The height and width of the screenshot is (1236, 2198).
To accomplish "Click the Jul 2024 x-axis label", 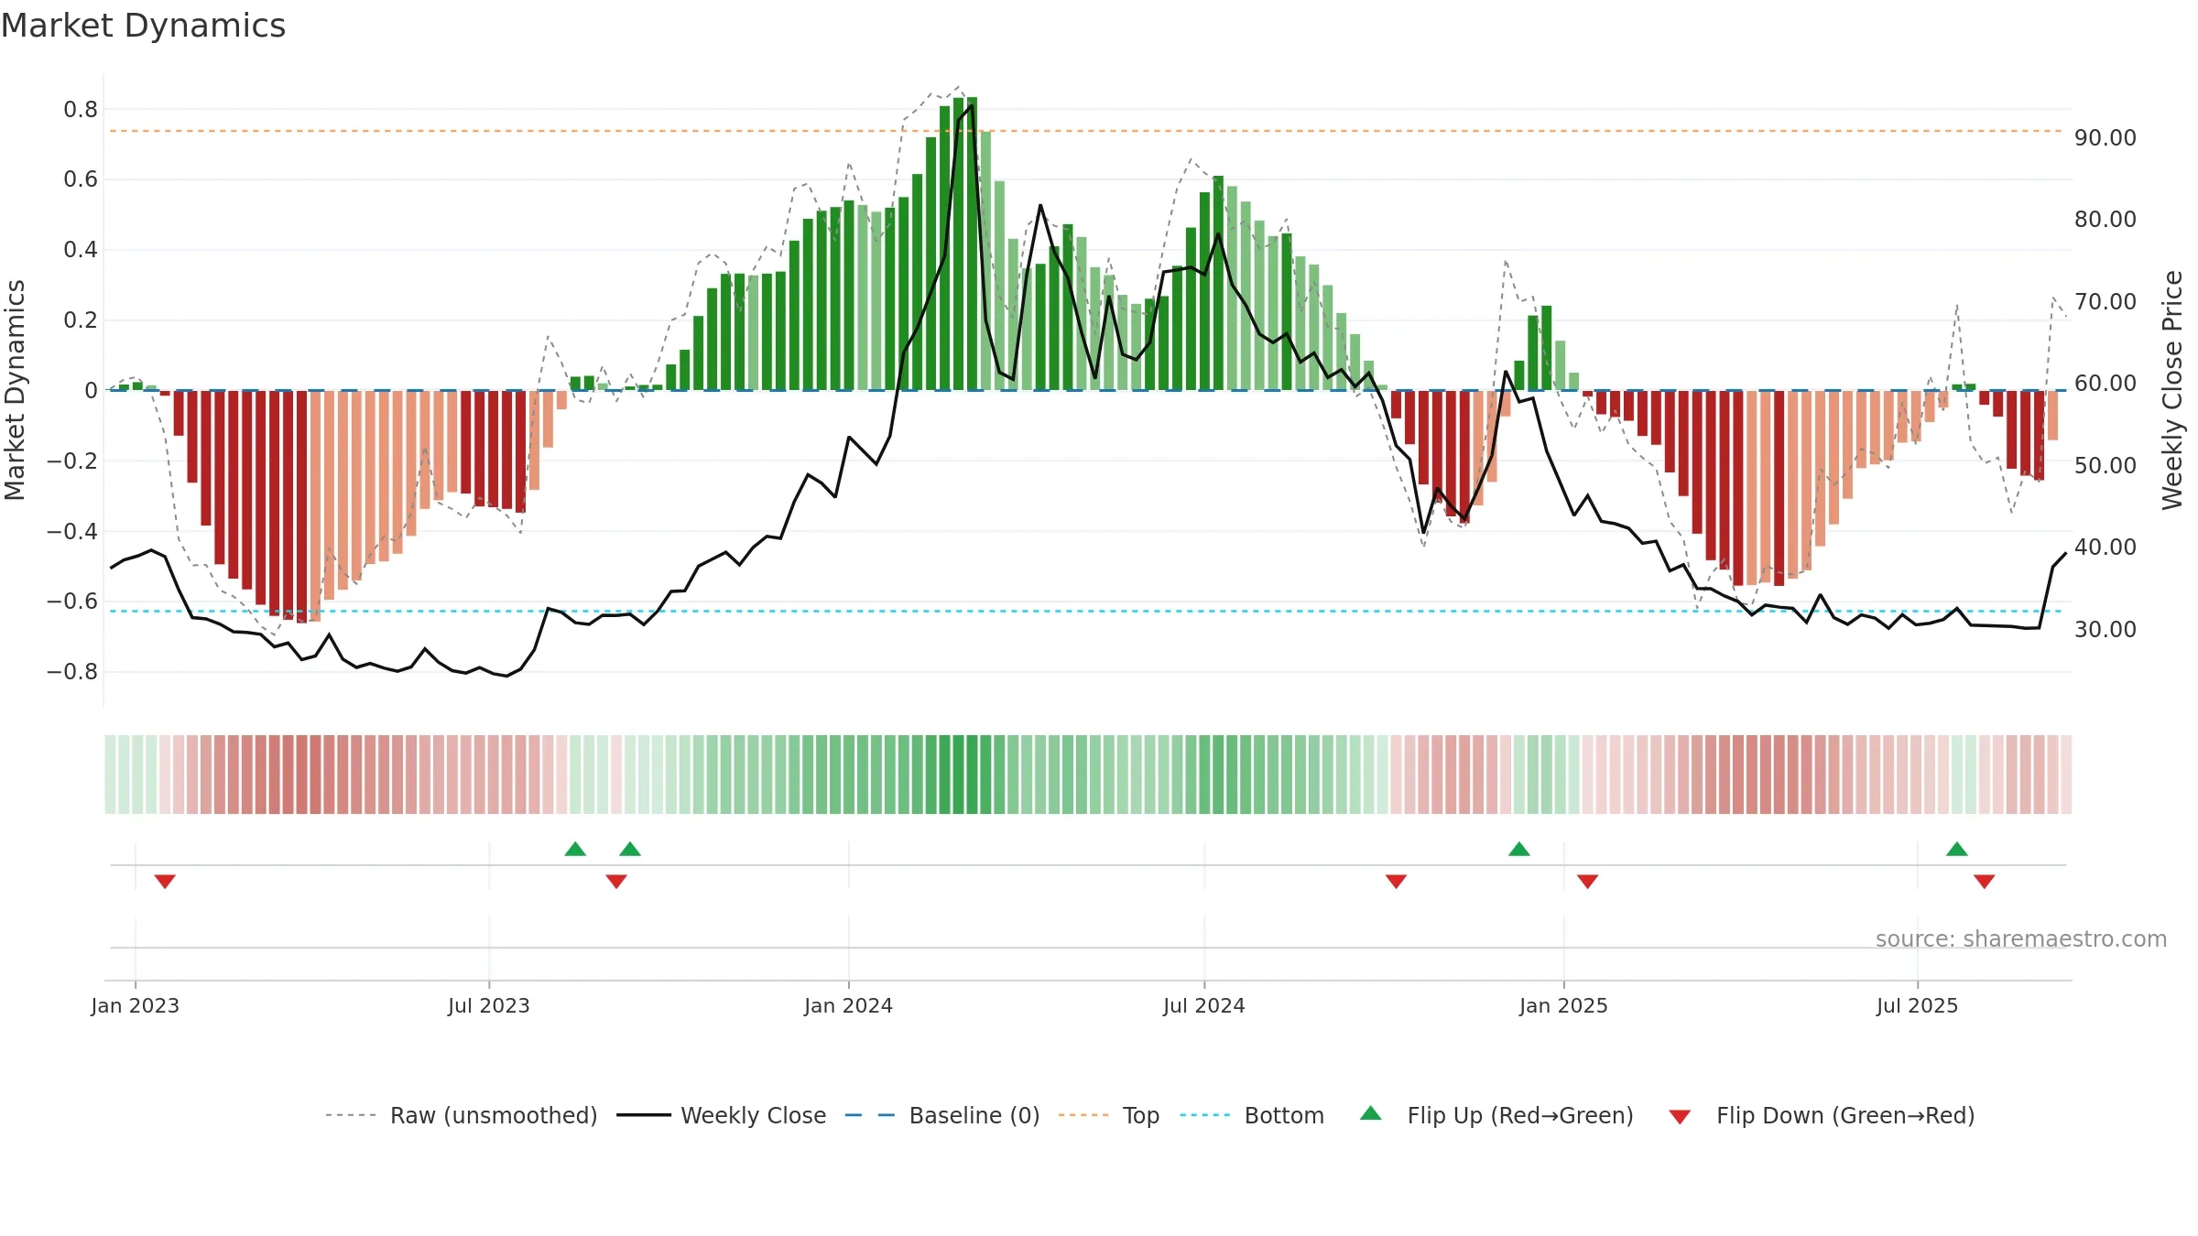I will tap(1204, 1005).
